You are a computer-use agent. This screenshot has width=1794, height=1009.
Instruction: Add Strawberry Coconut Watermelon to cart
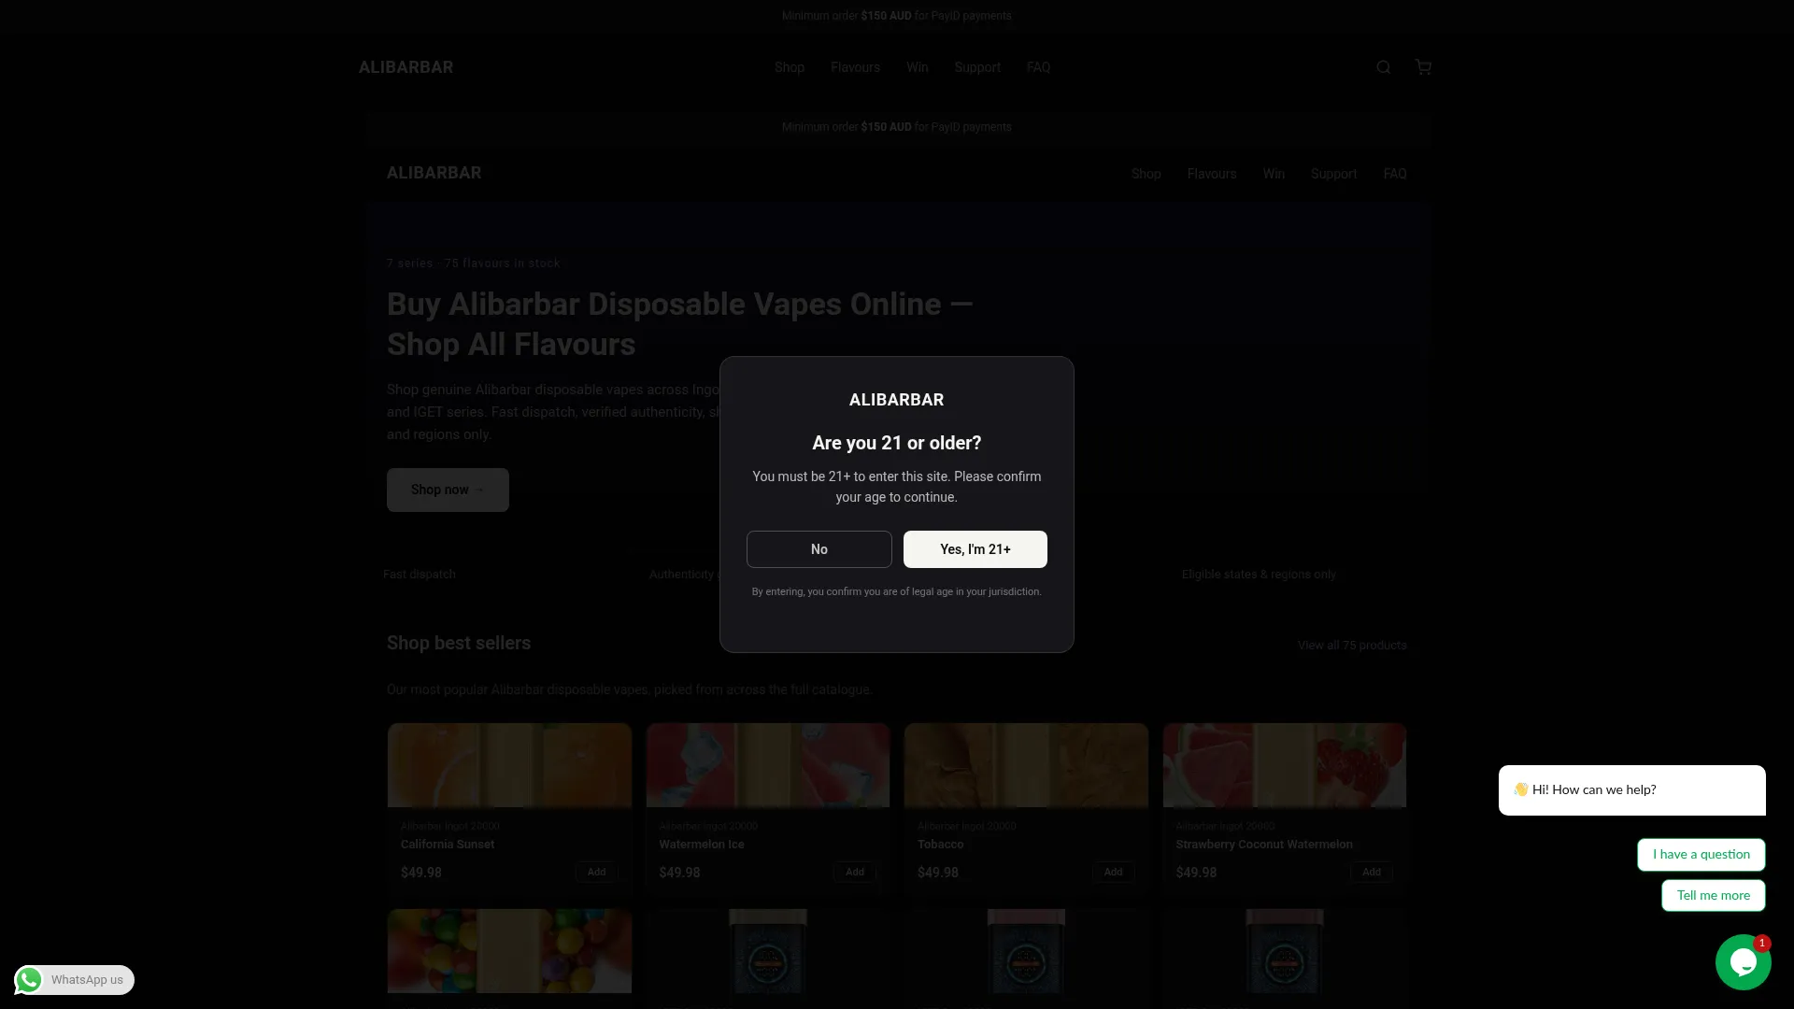tap(1372, 872)
